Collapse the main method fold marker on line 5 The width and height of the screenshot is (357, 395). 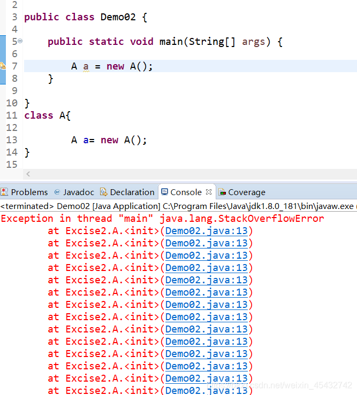click(20, 41)
